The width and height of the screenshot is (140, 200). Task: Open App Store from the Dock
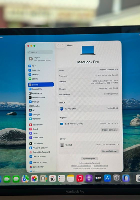pos(107,178)
